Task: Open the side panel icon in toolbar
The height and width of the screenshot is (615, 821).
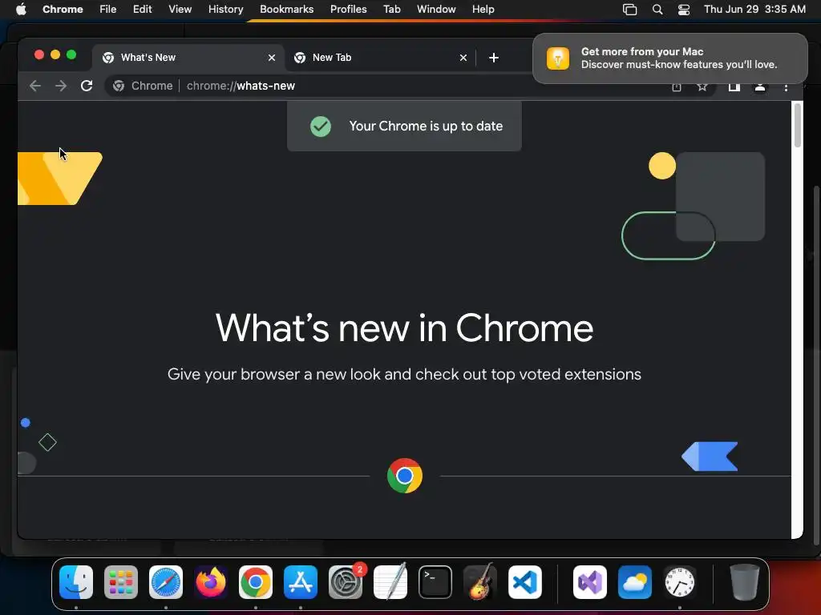Action: tap(734, 86)
